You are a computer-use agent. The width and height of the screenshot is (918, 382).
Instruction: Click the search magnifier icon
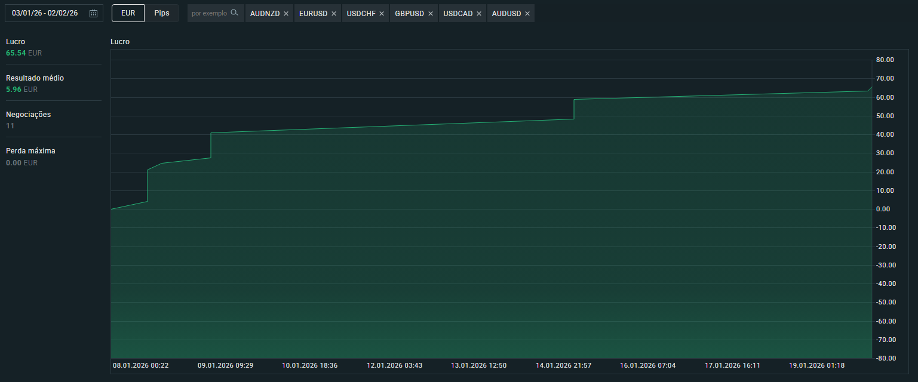pyautogui.click(x=234, y=12)
